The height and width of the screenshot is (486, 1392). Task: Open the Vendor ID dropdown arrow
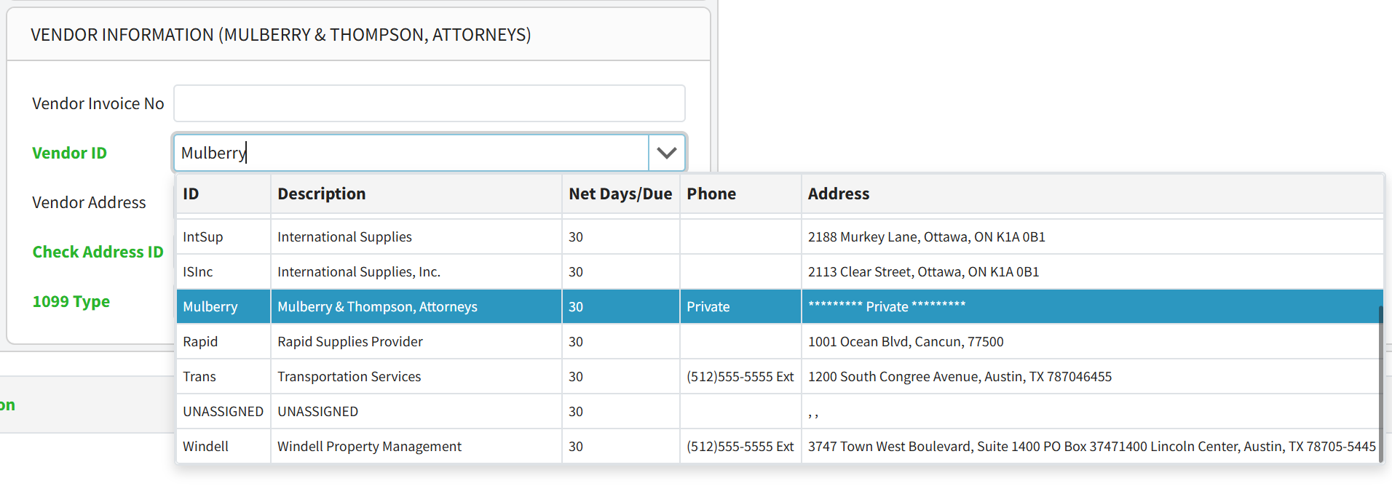[x=666, y=153]
